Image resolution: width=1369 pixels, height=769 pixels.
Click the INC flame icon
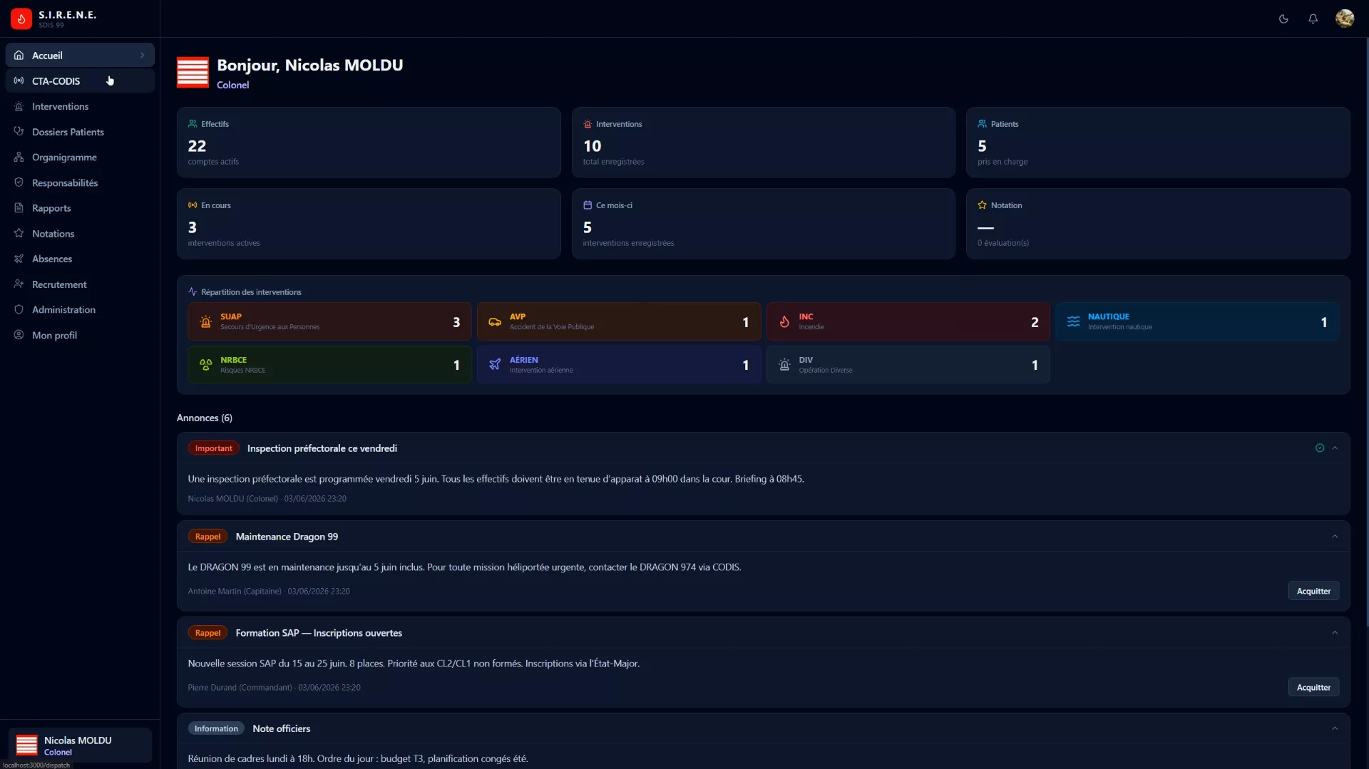(x=784, y=322)
